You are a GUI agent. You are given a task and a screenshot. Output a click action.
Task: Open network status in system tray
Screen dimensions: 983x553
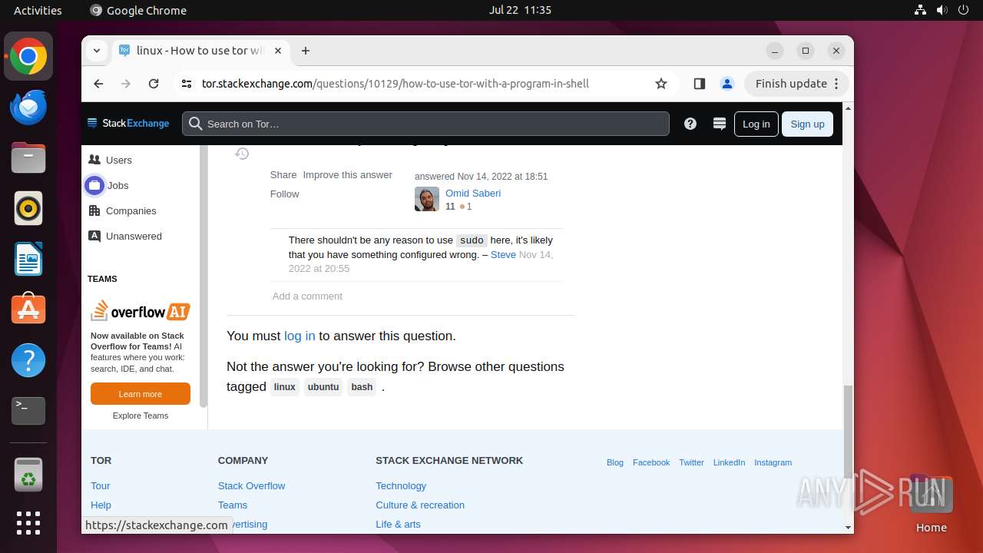coord(920,10)
